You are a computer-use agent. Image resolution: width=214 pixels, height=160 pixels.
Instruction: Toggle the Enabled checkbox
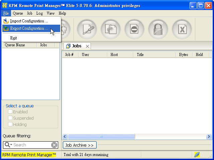(10, 112)
